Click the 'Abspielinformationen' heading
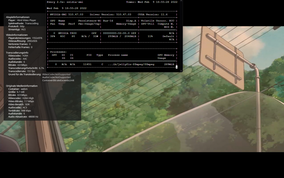Image resolution: width=284 pixels, height=178 pixels. 18,17
